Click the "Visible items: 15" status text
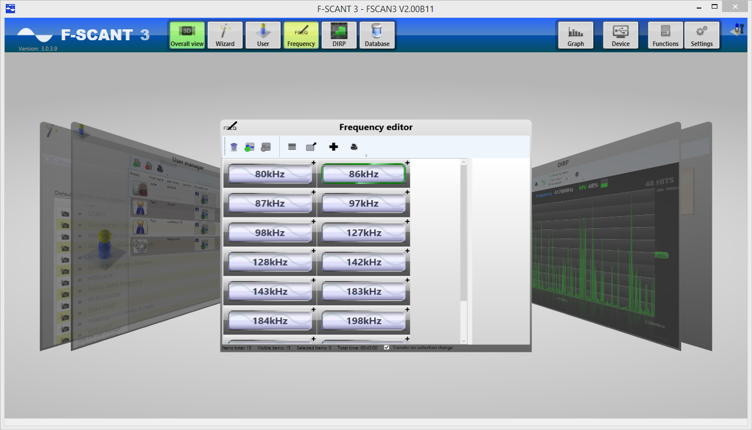 [x=274, y=348]
